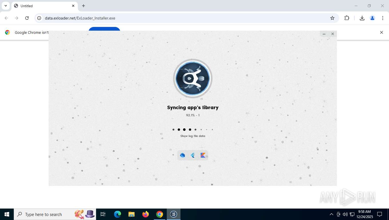389x220 pixels.
Task: Open notification center icon
Action: [x=380, y=214]
